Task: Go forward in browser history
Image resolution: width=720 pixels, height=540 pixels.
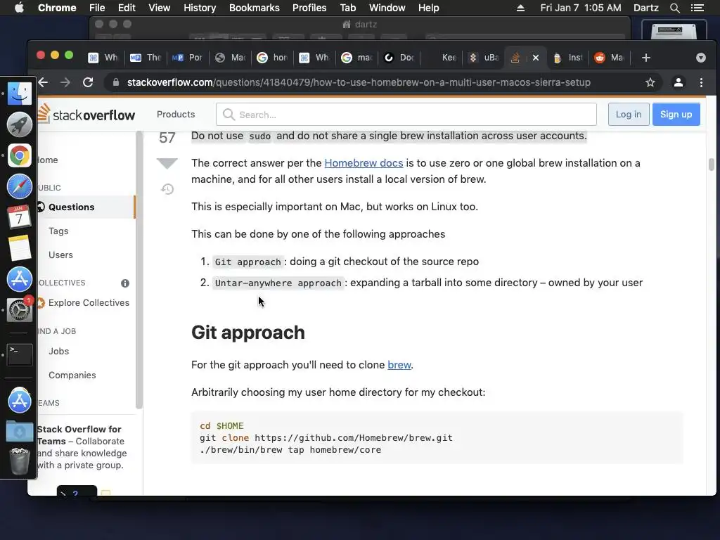Action: tap(65, 82)
